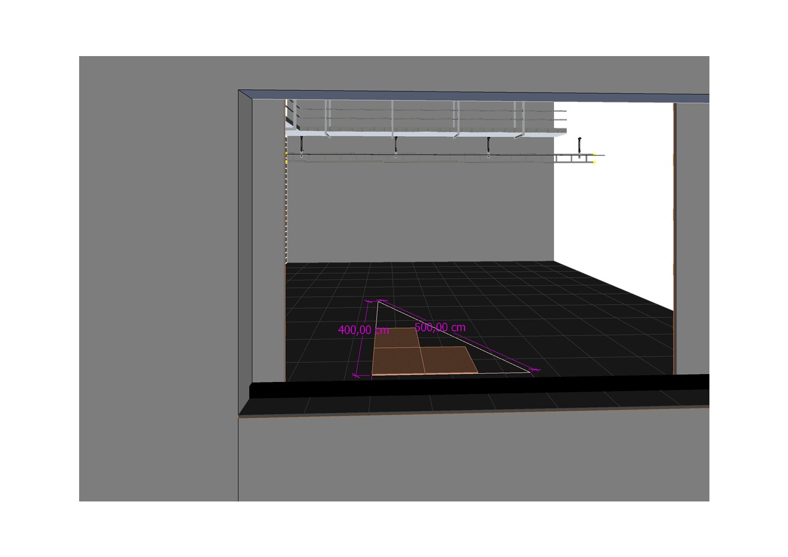Pick the lower-left orange platform tile
The width and height of the screenshot is (788, 557).
coord(397,360)
